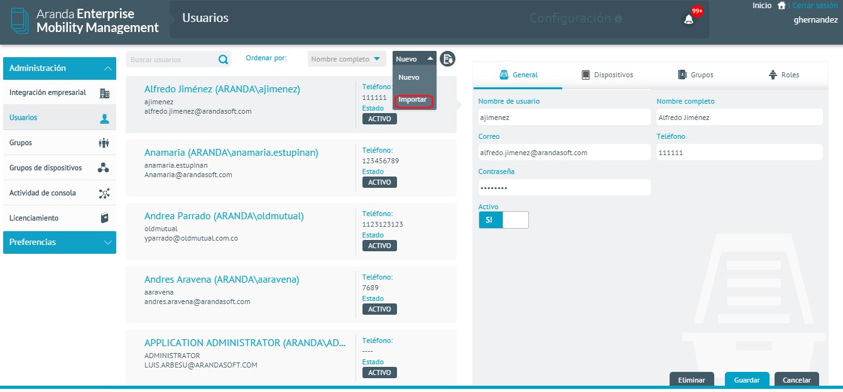
Task: Open Grupos de dispositivos menu item
Action: [x=60, y=168]
